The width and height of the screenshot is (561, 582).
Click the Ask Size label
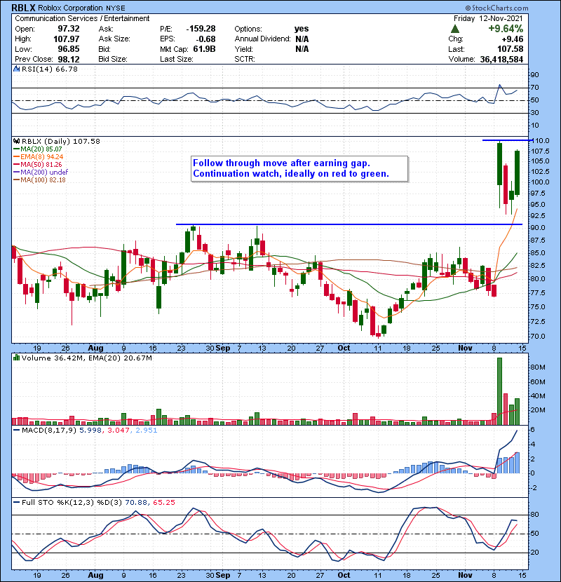(114, 39)
